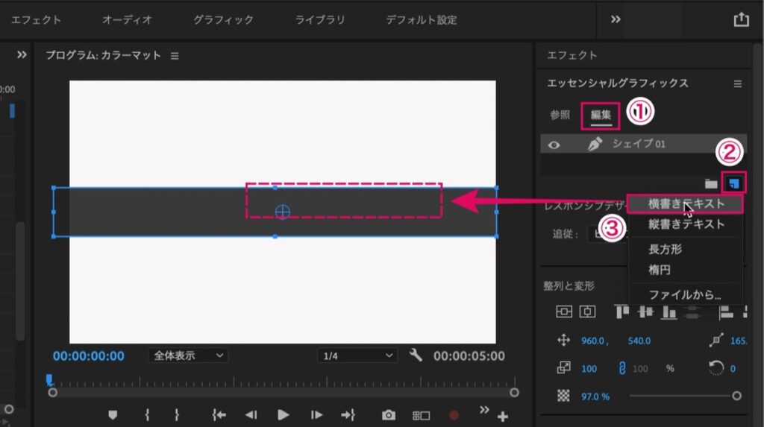Image resolution: width=764 pixels, height=427 pixels.
Task: Step forward one frame
Action: [316, 415]
